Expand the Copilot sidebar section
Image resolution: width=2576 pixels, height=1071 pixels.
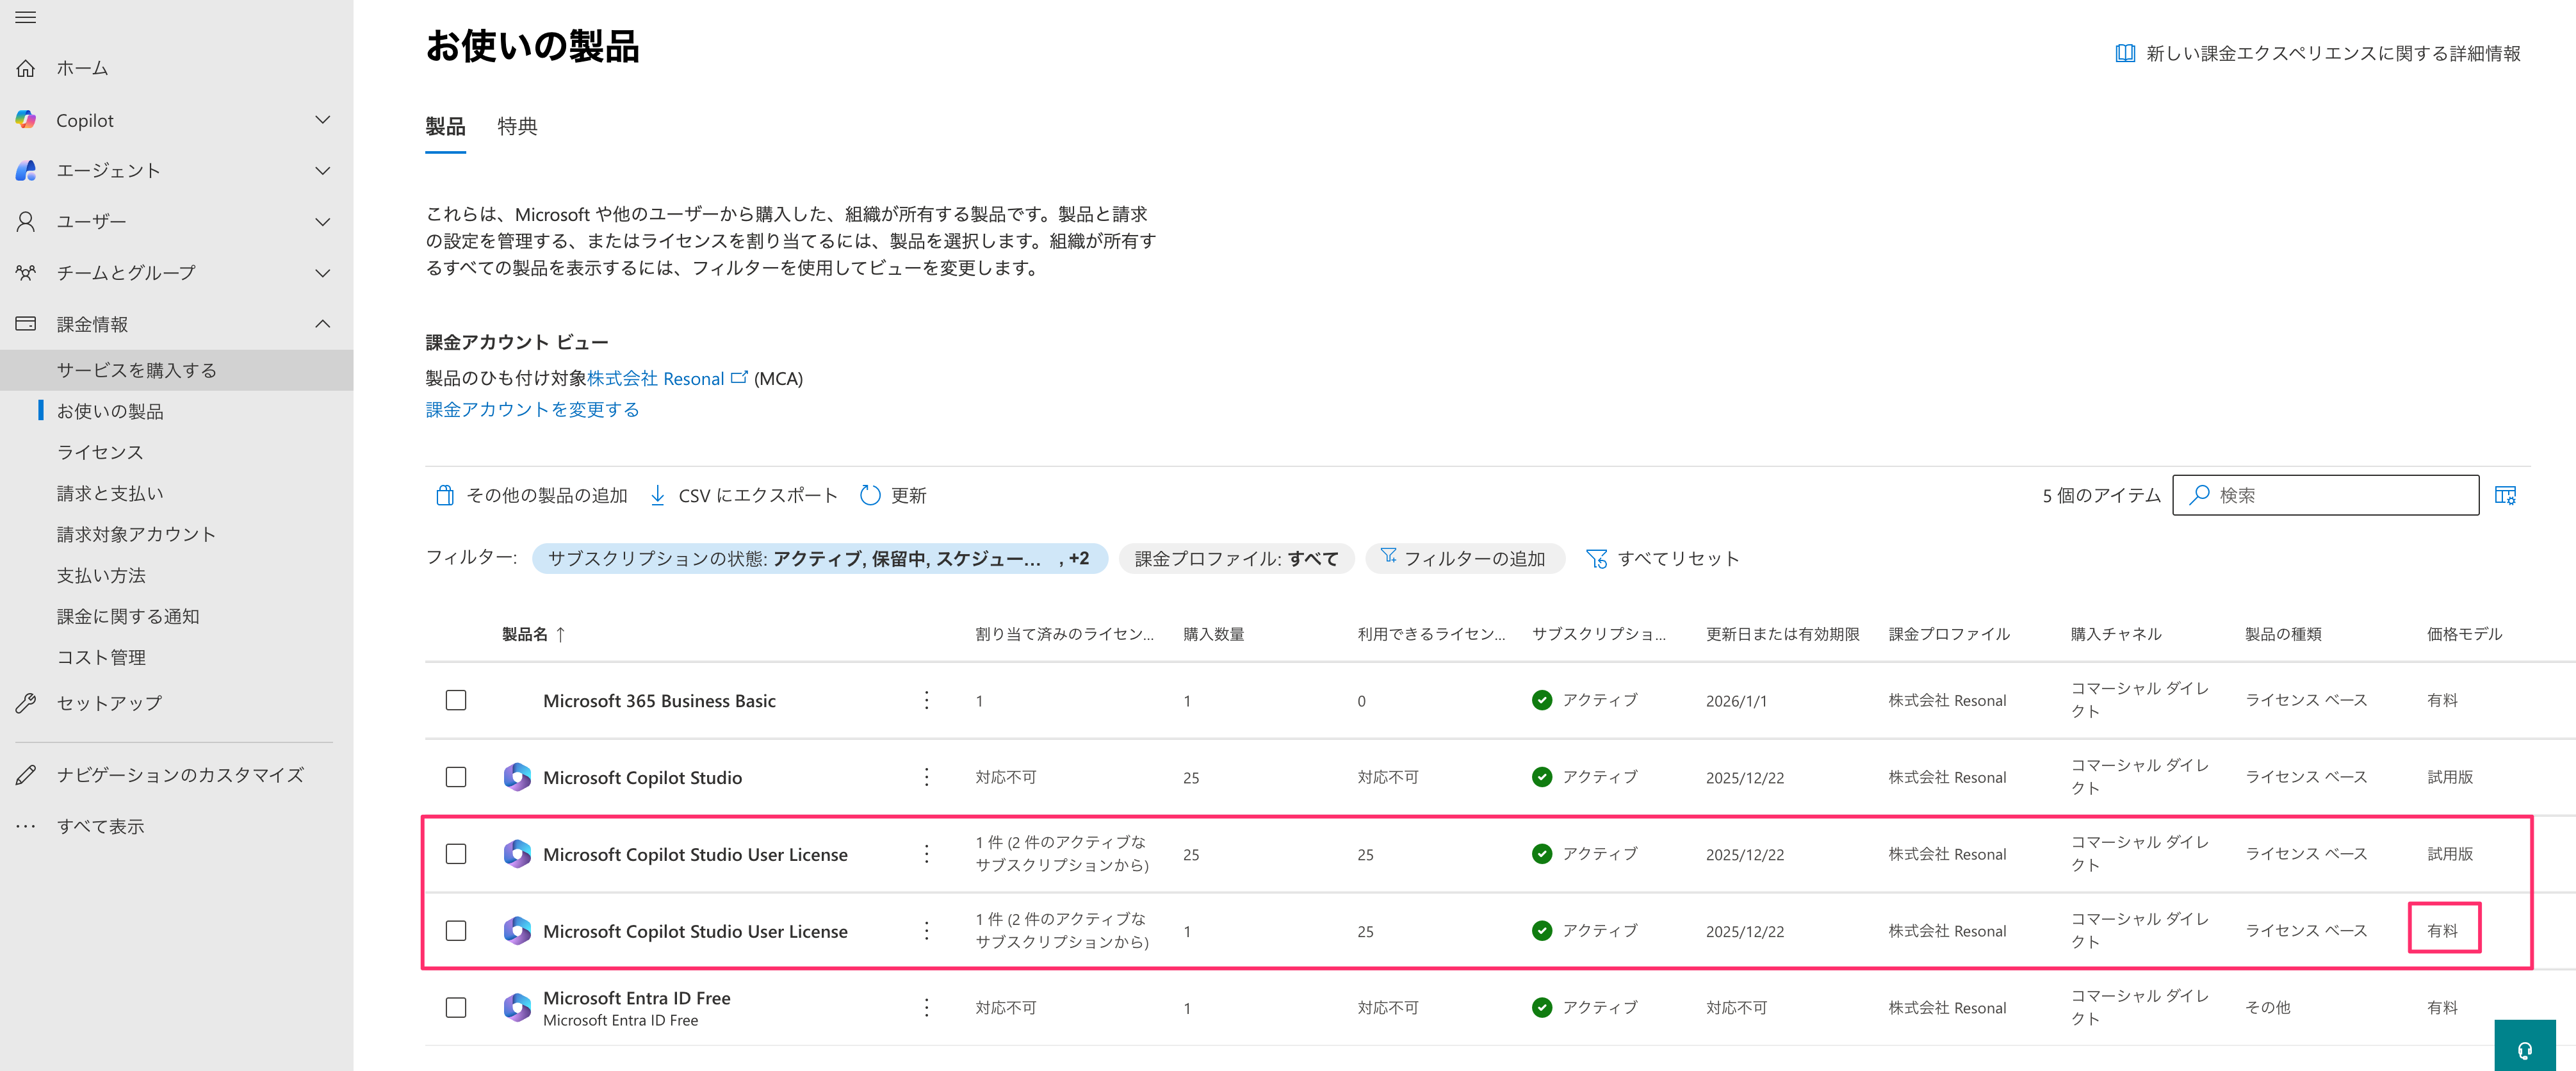coord(322,120)
